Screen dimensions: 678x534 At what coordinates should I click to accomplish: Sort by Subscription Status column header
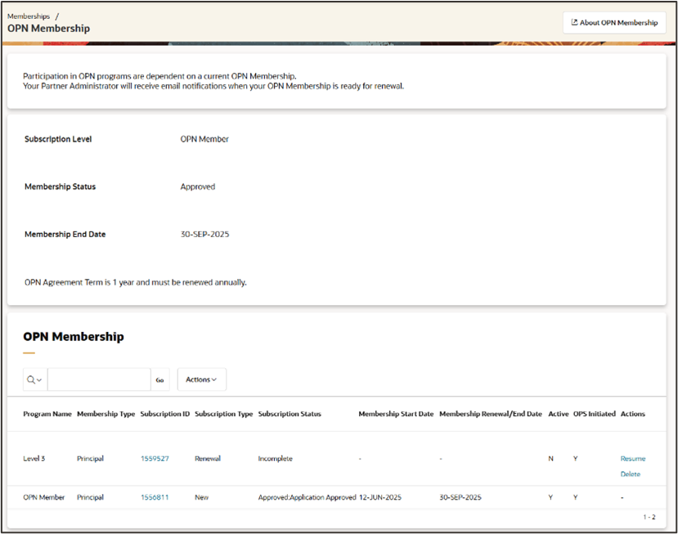pos(290,414)
